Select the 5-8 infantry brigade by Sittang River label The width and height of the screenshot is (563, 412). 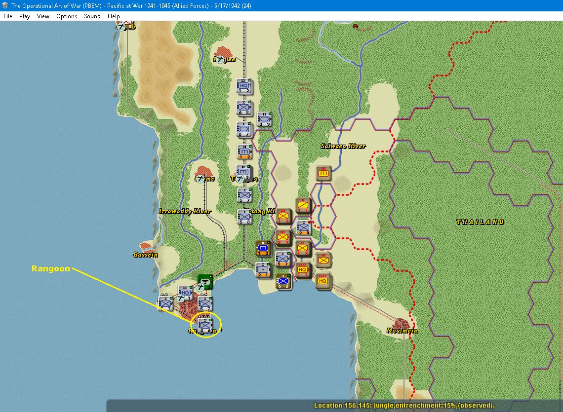tap(244, 217)
